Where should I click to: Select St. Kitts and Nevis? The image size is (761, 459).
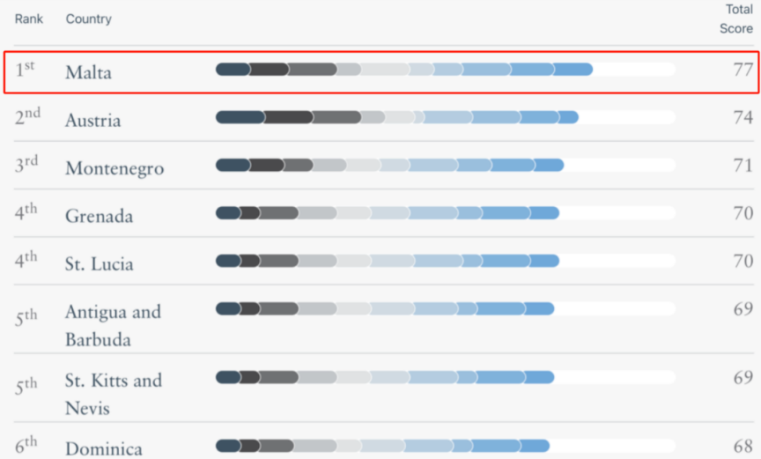tap(114, 394)
